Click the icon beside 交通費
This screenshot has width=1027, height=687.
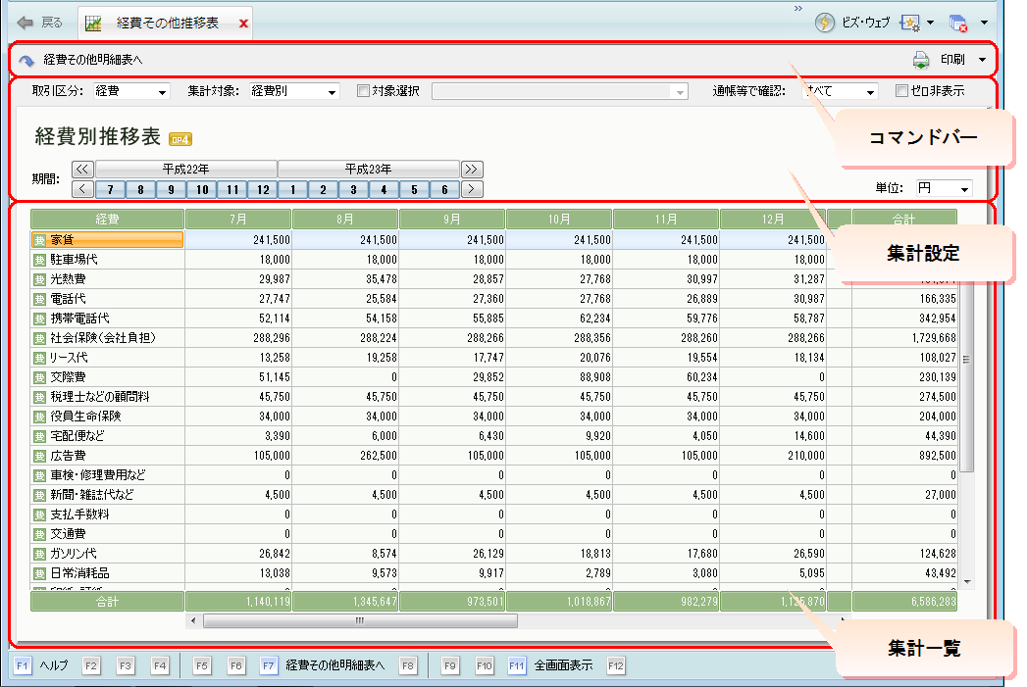click(x=40, y=534)
